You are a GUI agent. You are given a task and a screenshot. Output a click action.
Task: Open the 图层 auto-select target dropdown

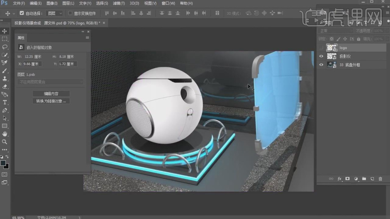pos(54,13)
